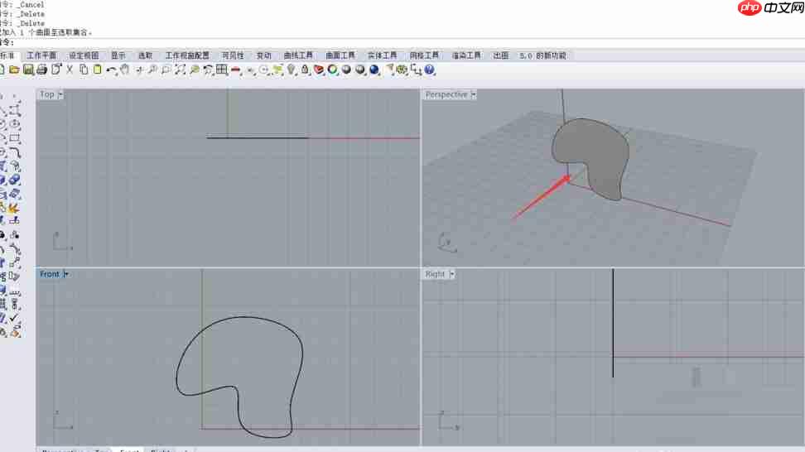
Task: Open the 变动 toolbar tab
Action: click(264, 55)
